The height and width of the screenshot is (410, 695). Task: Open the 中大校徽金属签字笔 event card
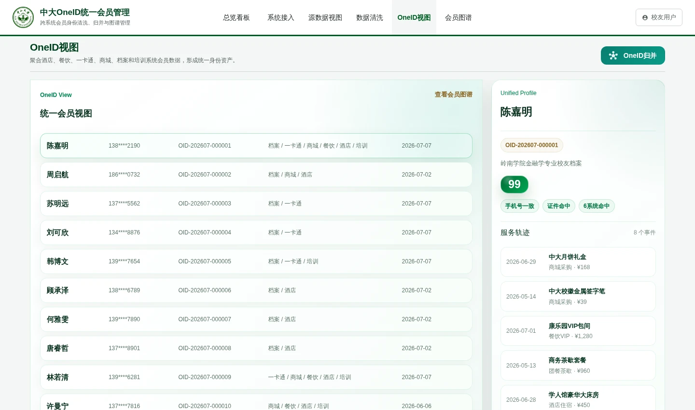click(x=578, y=297)
